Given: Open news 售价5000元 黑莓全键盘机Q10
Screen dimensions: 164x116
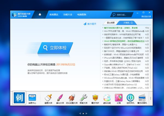Looking at the screenshot, I should [121, 51].
